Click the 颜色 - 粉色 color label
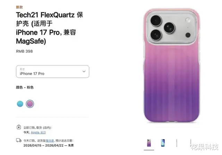The image size is (222, 155). (x=25, y=87)
